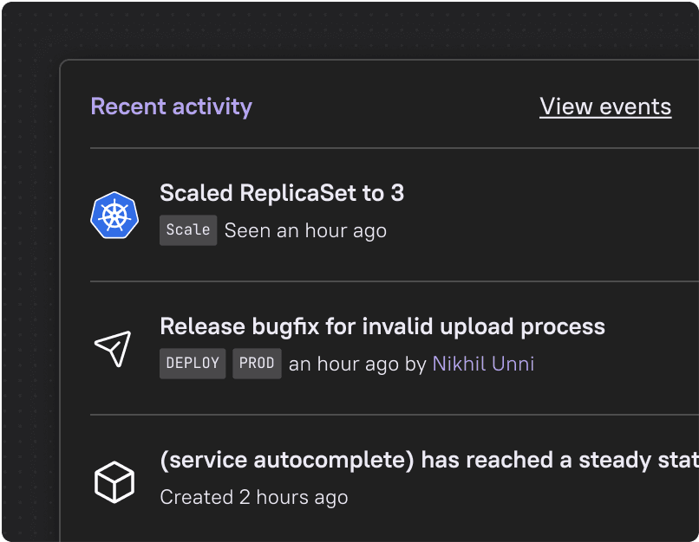
Task: Open Nikhil Unni's profile link
Action: click(483, 364)
